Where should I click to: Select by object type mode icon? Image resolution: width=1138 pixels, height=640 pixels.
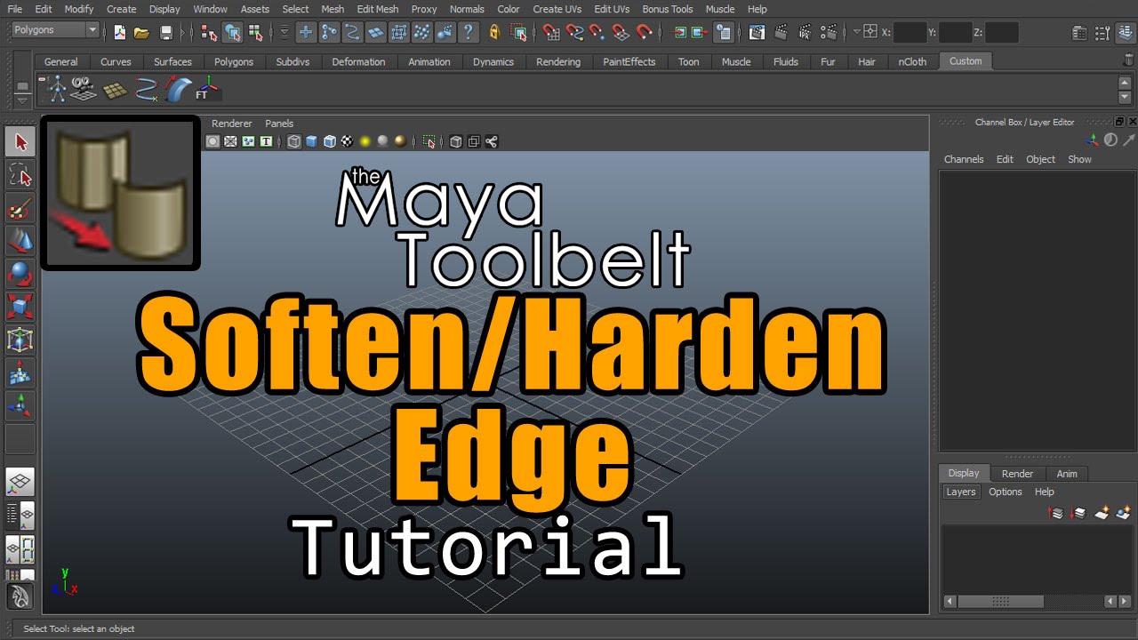(x=233, y=33)
